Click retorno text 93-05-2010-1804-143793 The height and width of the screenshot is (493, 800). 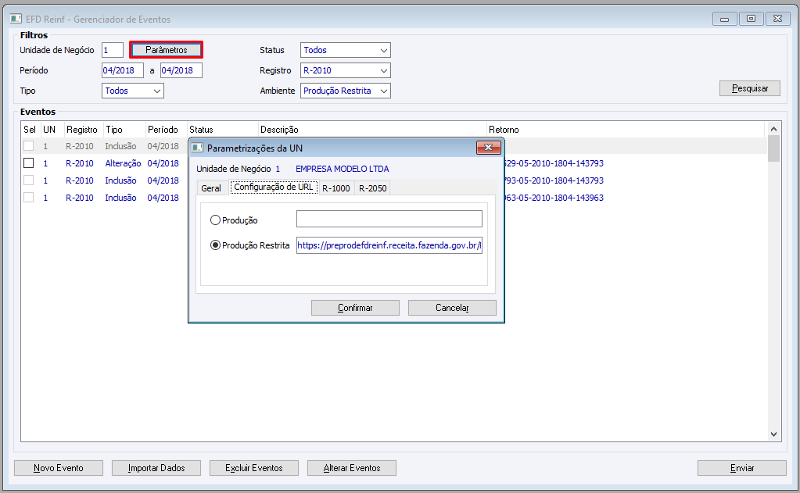[554, 180]
